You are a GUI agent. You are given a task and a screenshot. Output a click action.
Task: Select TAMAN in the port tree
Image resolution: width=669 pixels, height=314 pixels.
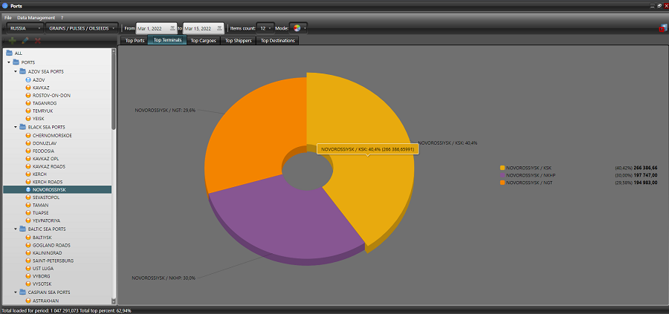pos(40,206)
